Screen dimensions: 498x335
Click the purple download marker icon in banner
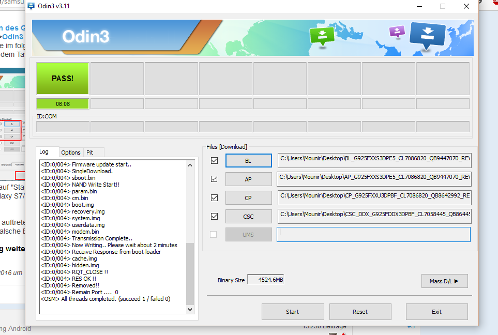[x=397, y=32]
